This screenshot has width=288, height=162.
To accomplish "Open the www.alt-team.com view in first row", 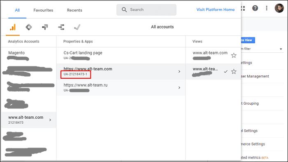I will (210, 53).
